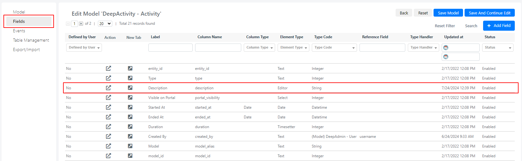Click the current page number box
522x161 pixels.
tap(74, 23)
